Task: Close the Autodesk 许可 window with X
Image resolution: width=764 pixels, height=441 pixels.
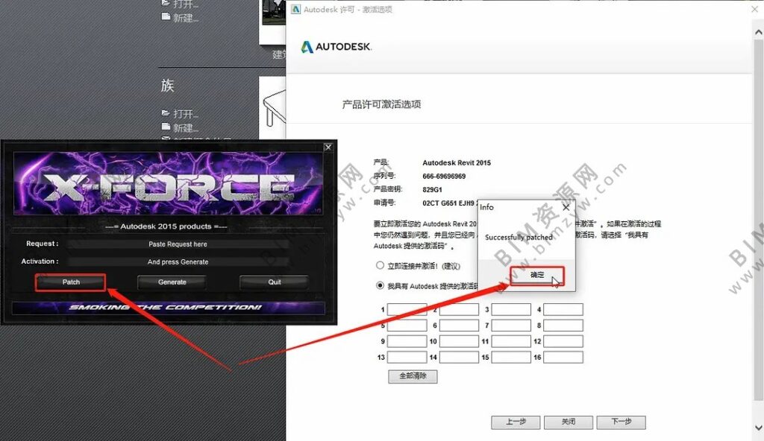Action: 754,9
